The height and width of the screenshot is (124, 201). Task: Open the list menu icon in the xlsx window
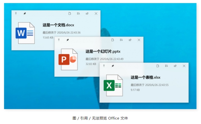pos(166,66)
